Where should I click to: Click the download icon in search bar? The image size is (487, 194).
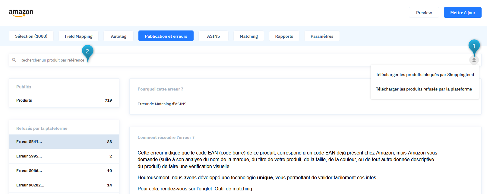pos(474,60)
